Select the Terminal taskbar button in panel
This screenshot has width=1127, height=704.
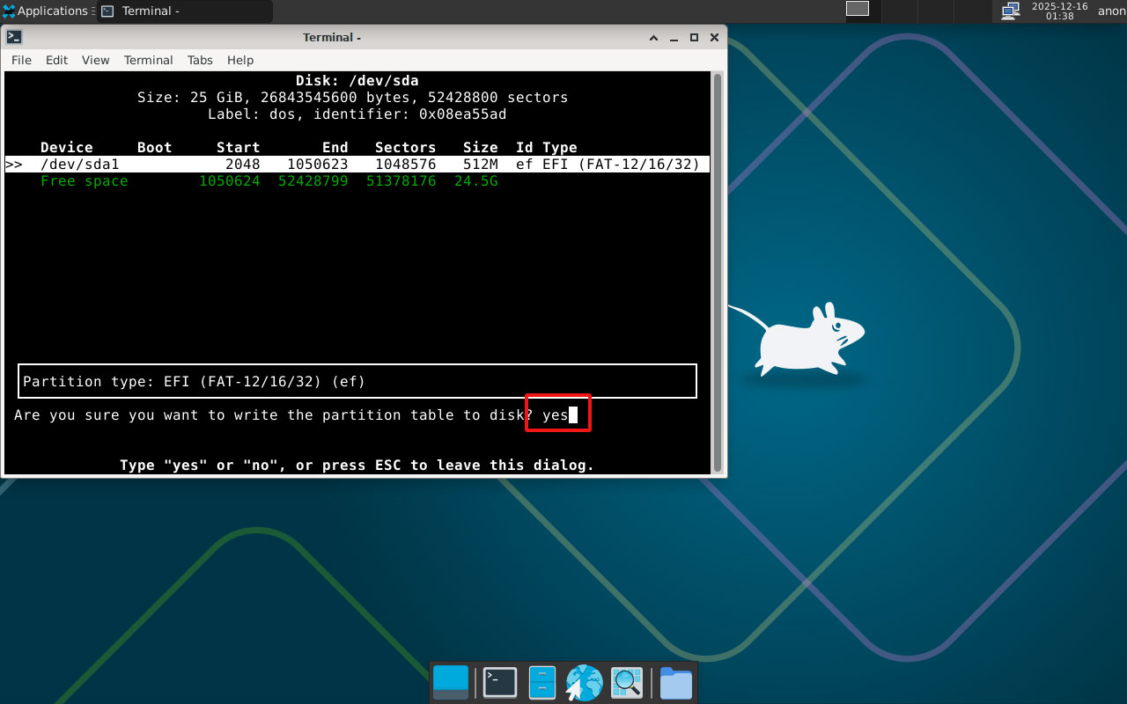[185, 11]
